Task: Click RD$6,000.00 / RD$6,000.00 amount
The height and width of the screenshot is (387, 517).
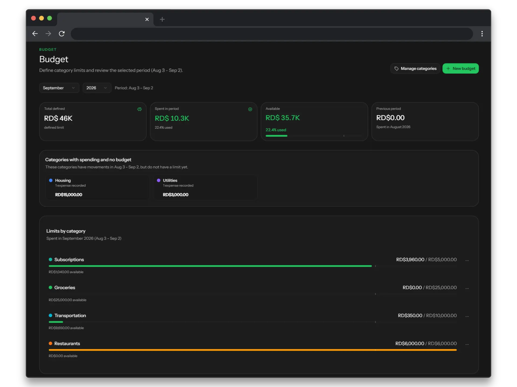Action: [x=426, y=343]
